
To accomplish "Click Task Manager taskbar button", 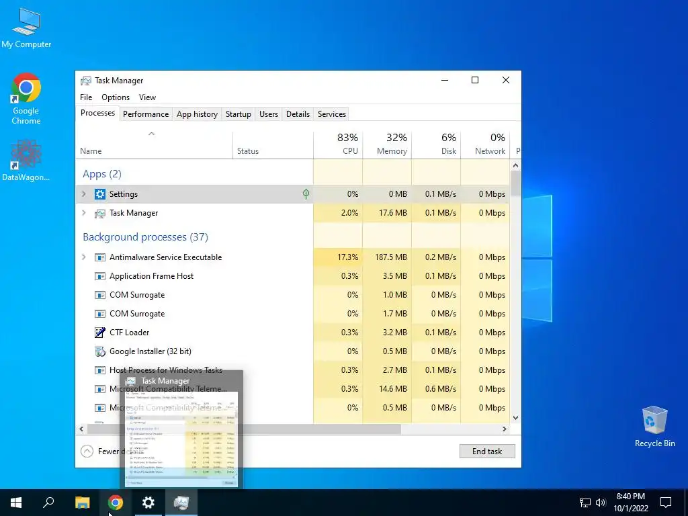I will click(181, 503).
